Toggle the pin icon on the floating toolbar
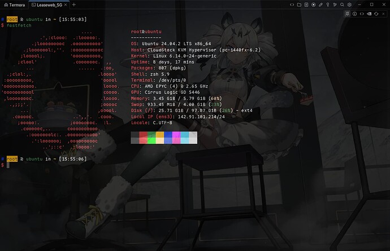 [348, 14]
